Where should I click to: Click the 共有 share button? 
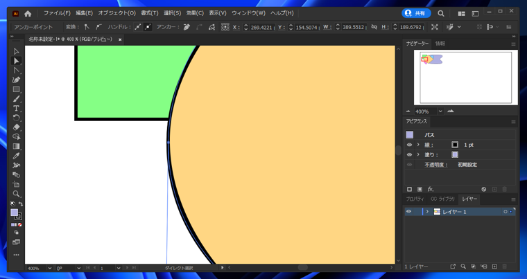[416, 13]
